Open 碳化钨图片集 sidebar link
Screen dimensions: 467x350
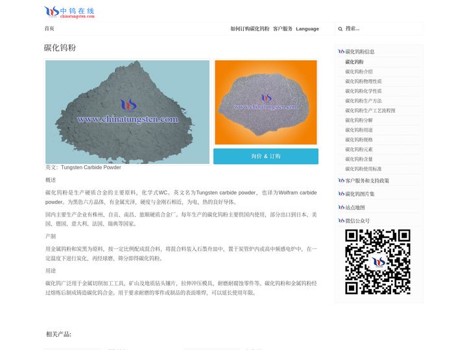point(360,194)
